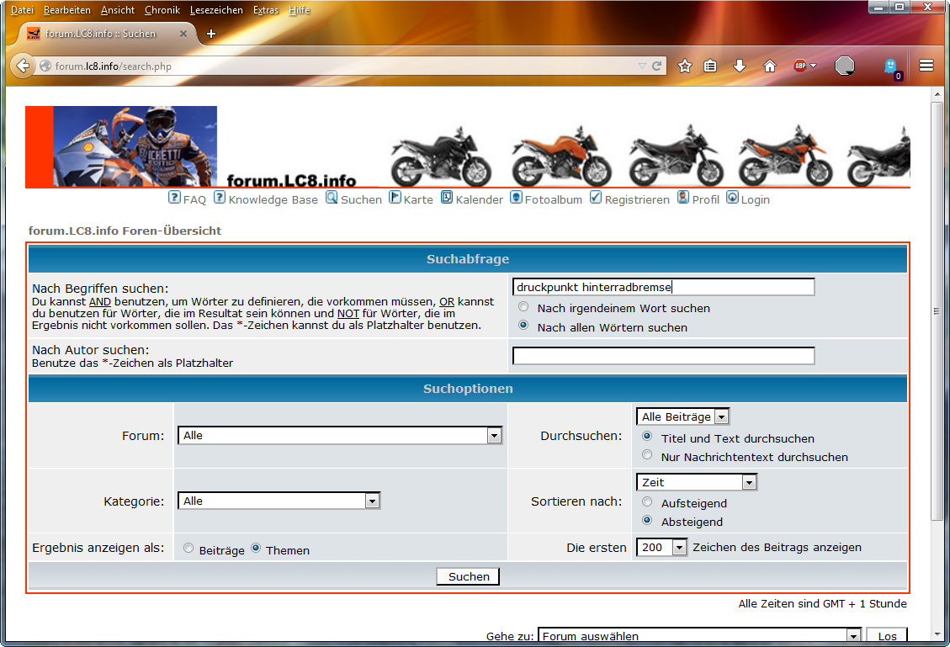Click the Adblock Plus ABP icon
The image size is (950, 647).
tap(800, 66)
